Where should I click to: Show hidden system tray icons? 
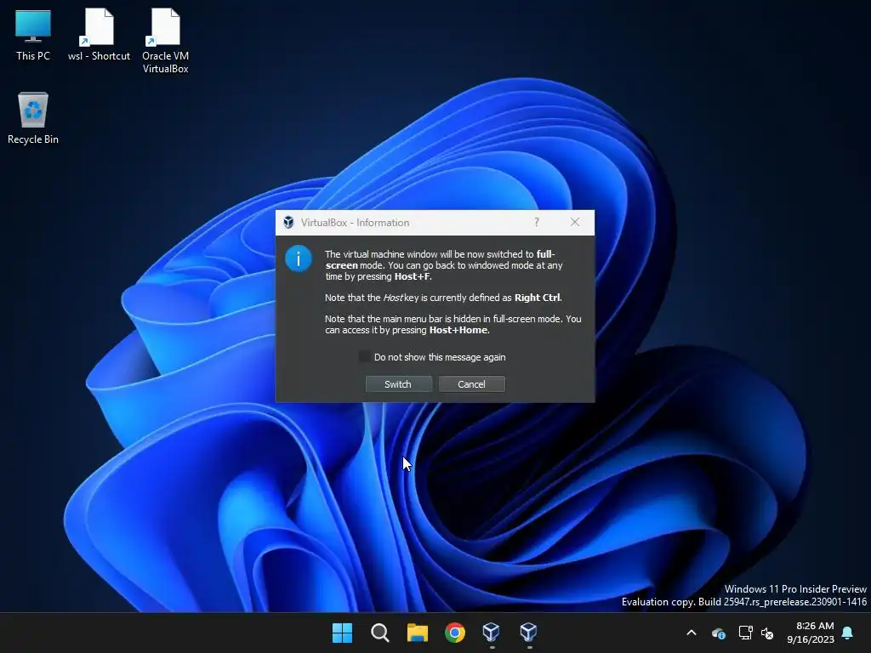click(x=692, y=633)
